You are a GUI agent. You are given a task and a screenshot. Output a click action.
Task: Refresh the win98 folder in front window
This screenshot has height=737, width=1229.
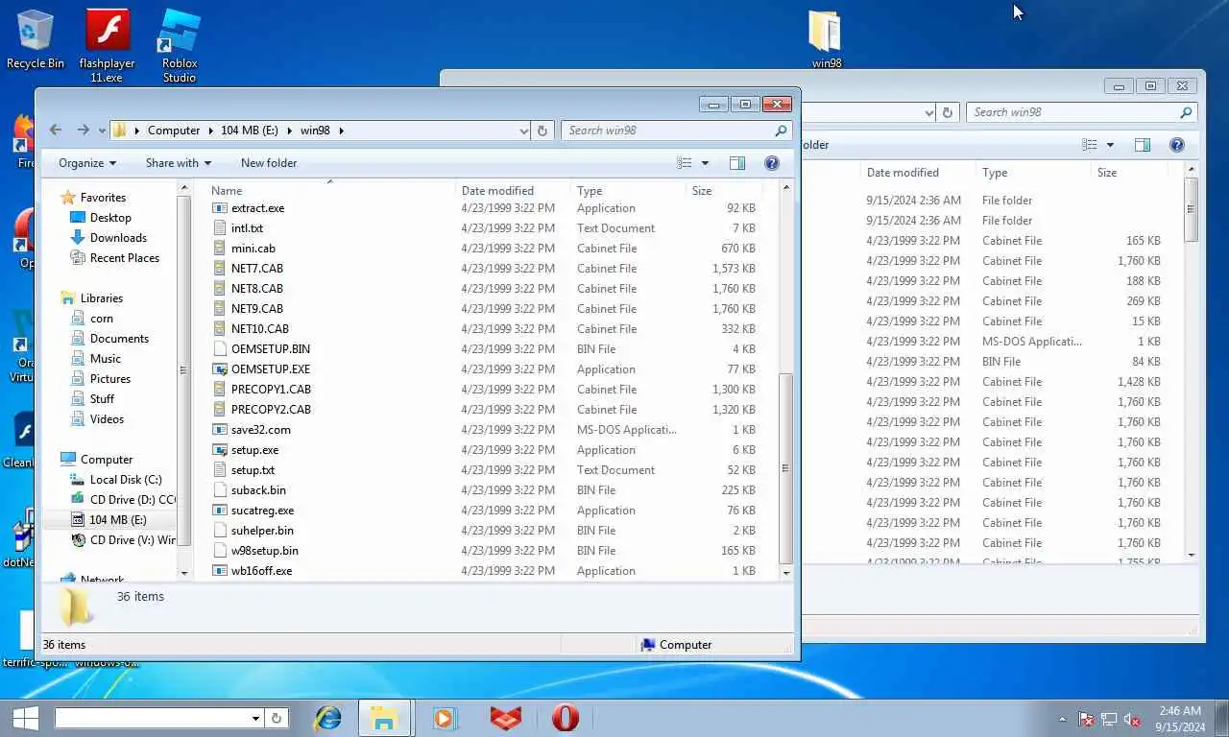(542, 131)
